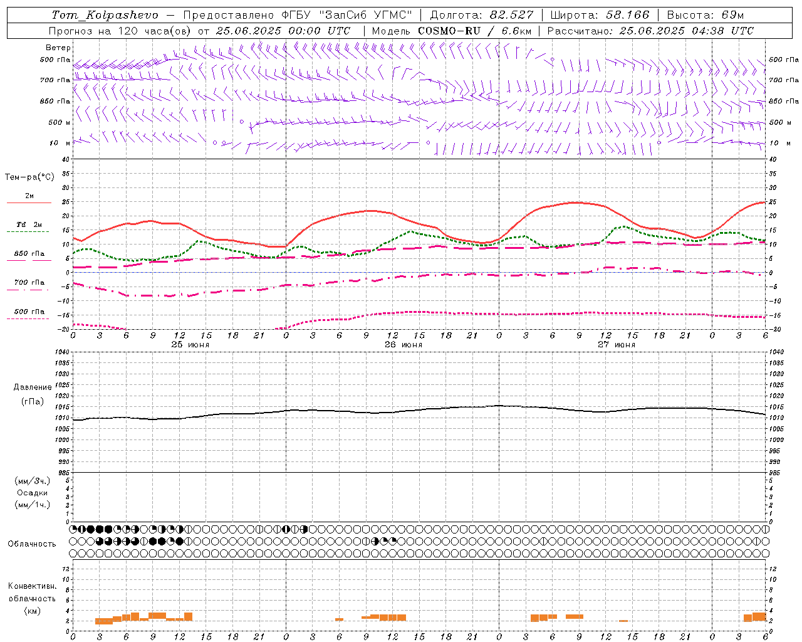
Task: Click the 'Широта: 58.166' header value
Action: (600, 15)
